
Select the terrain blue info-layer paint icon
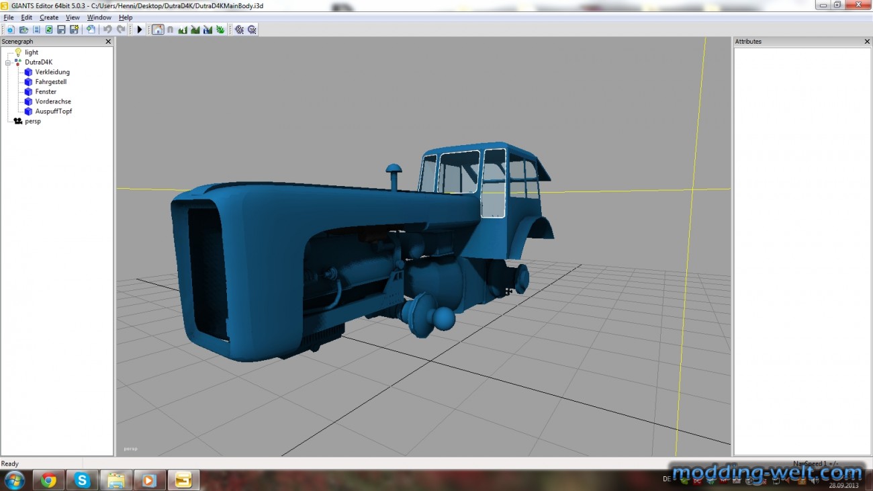tap(208, 30)
